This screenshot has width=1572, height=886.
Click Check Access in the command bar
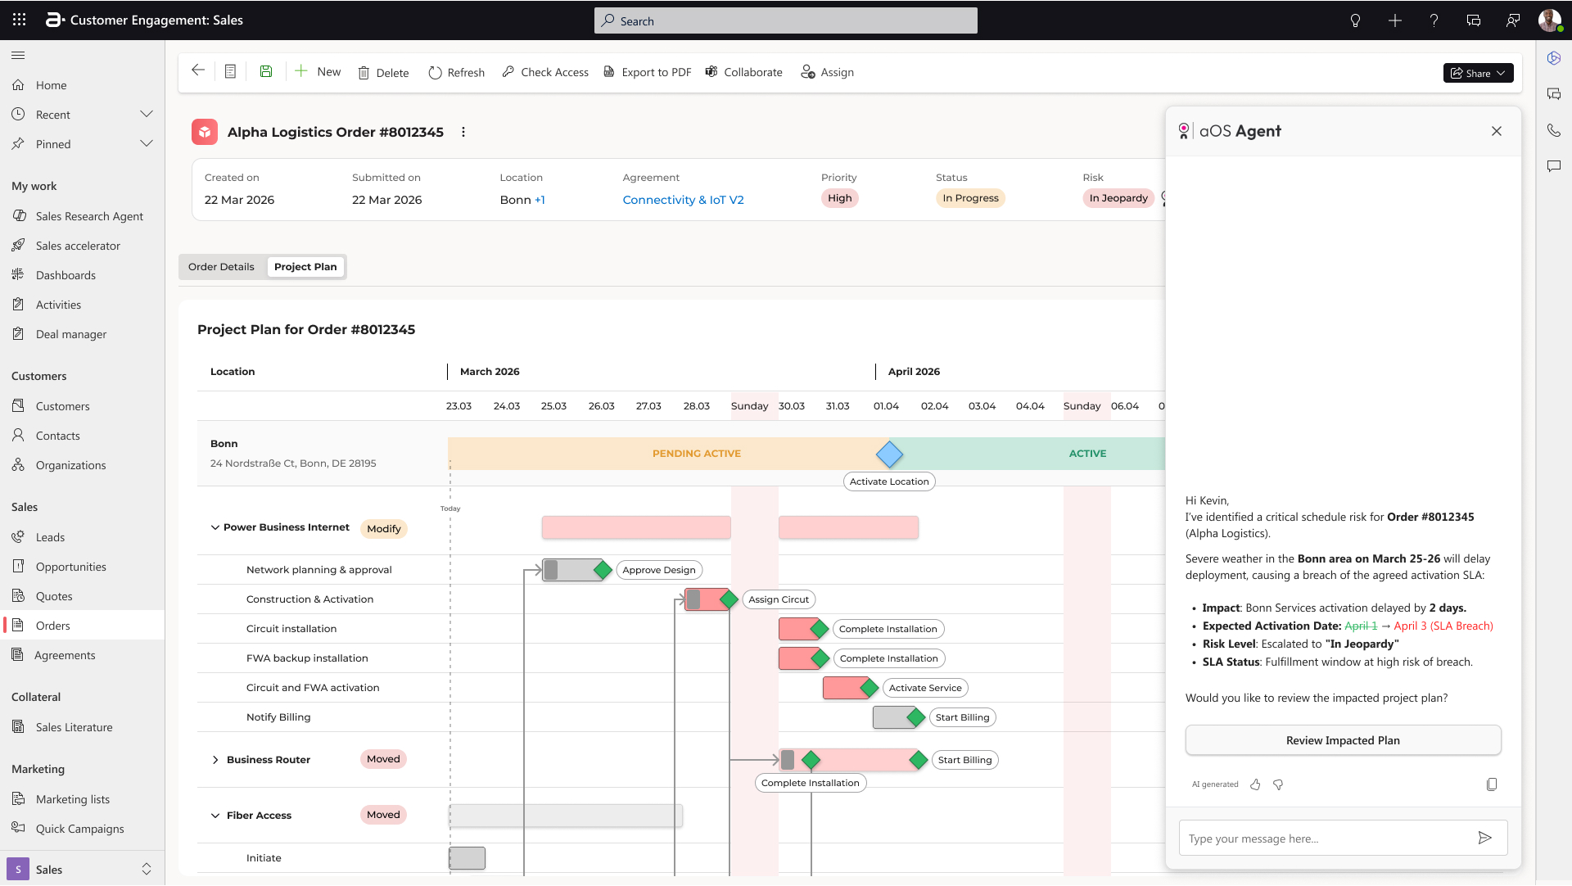pyautogui.click(x=544, y=72)
